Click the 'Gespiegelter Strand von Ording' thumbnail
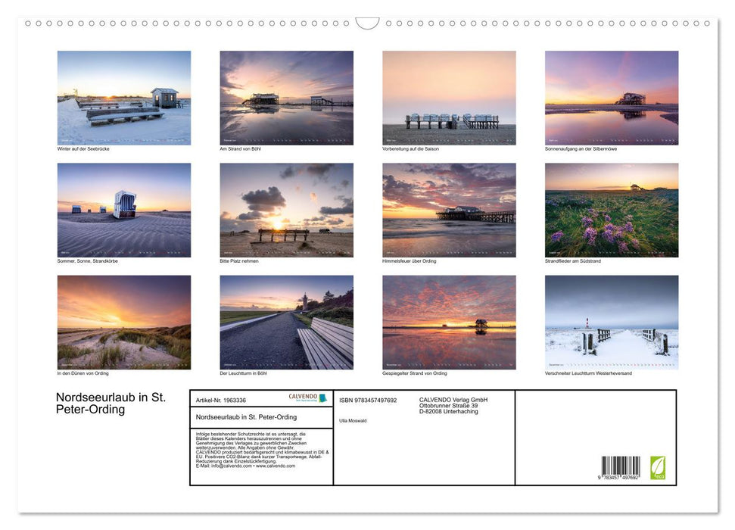The width and height of the screenshot is (735, 530). [x=449, y=322]
